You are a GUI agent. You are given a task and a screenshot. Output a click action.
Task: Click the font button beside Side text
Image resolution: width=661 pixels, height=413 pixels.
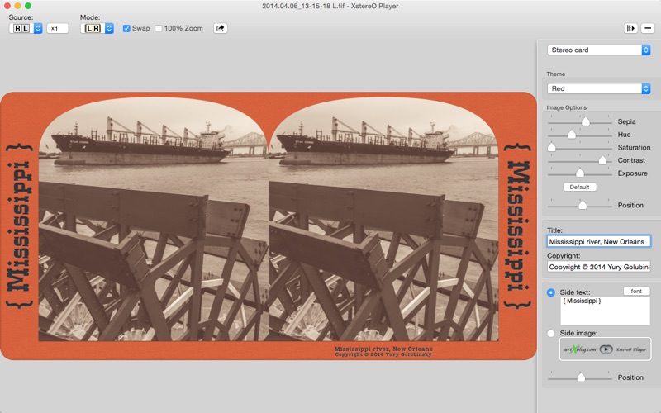pos(636,292)
